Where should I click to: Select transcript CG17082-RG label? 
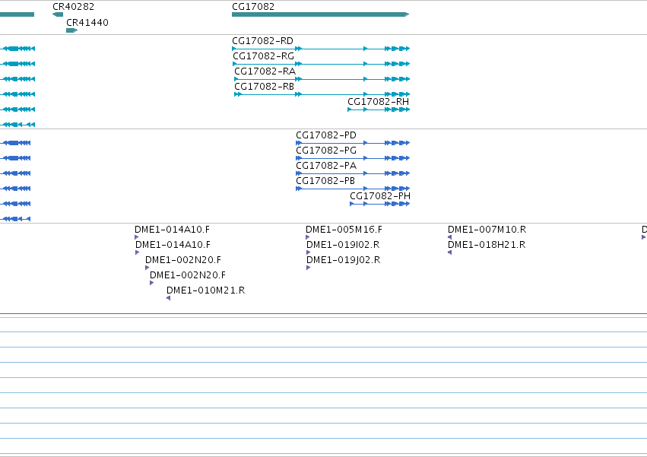click(x=263, y=56)
